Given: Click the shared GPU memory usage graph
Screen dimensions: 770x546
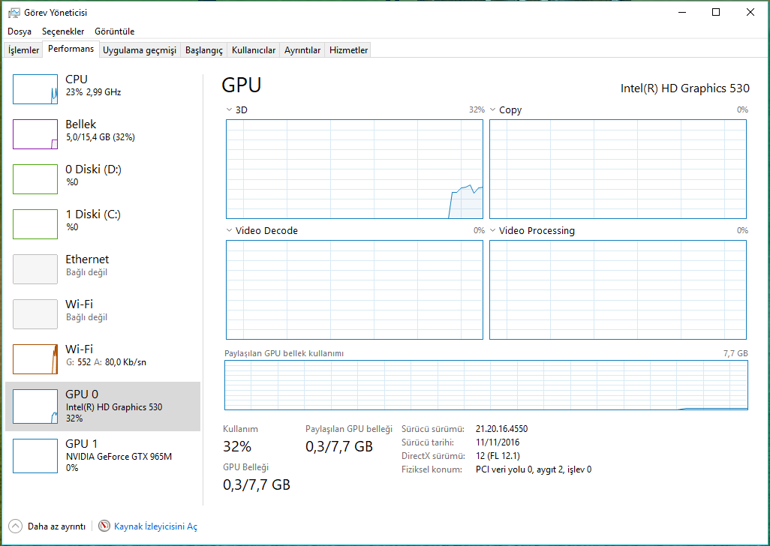Looking at the screenshot, I should pyautogui.click(x=486, y=385).
